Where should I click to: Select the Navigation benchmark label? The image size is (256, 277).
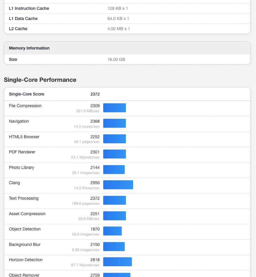(x=19, y=121)
